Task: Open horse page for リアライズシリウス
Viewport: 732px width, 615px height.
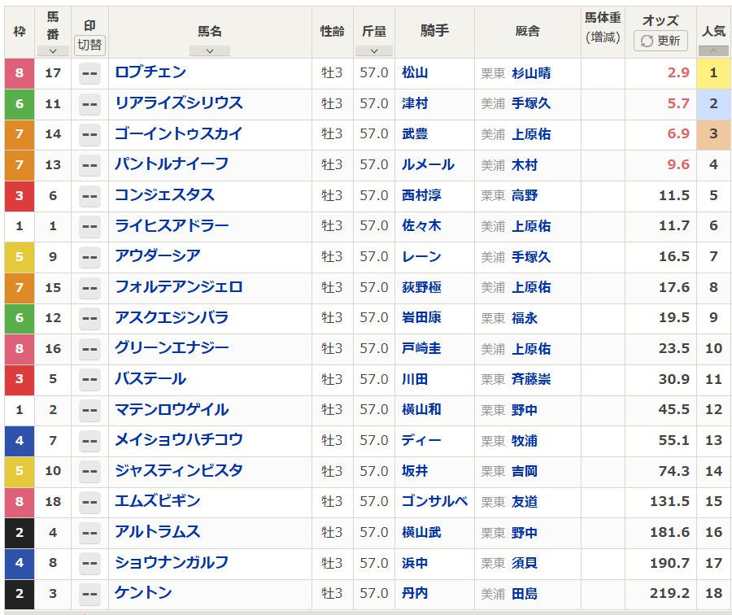Action: [x=179, y=102]
